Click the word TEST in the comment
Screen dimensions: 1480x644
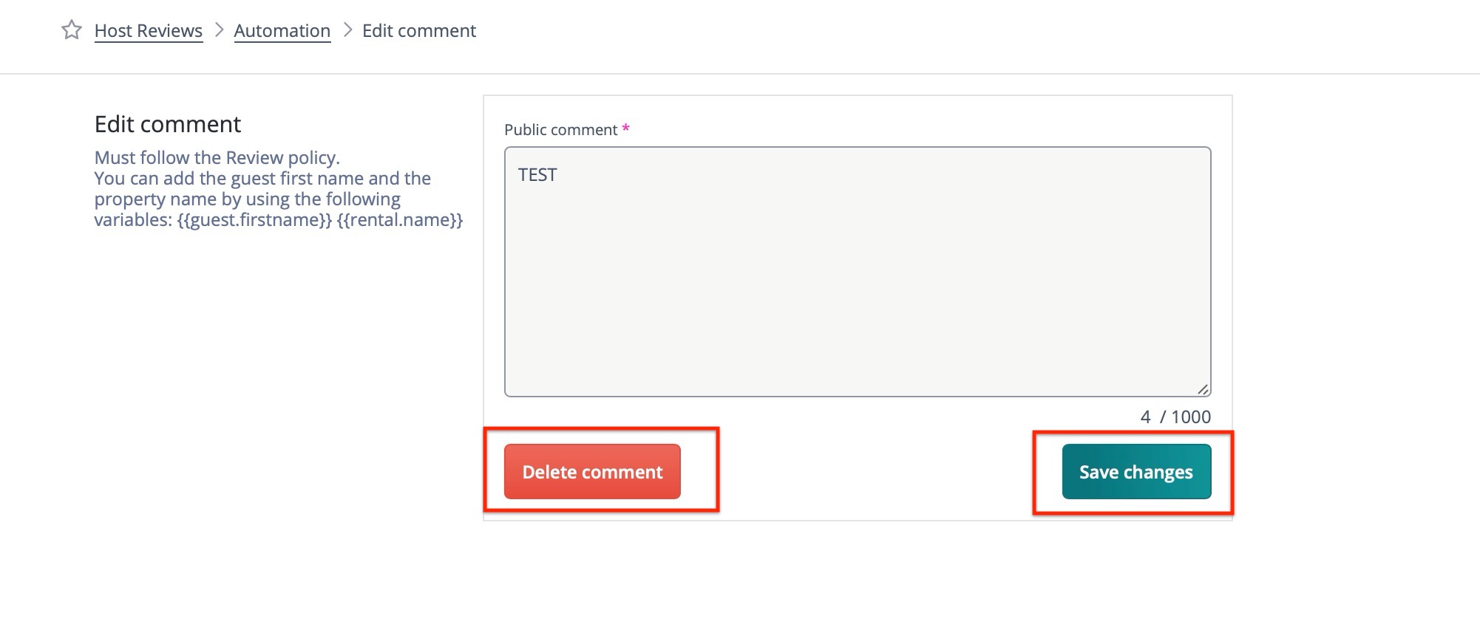537,175
